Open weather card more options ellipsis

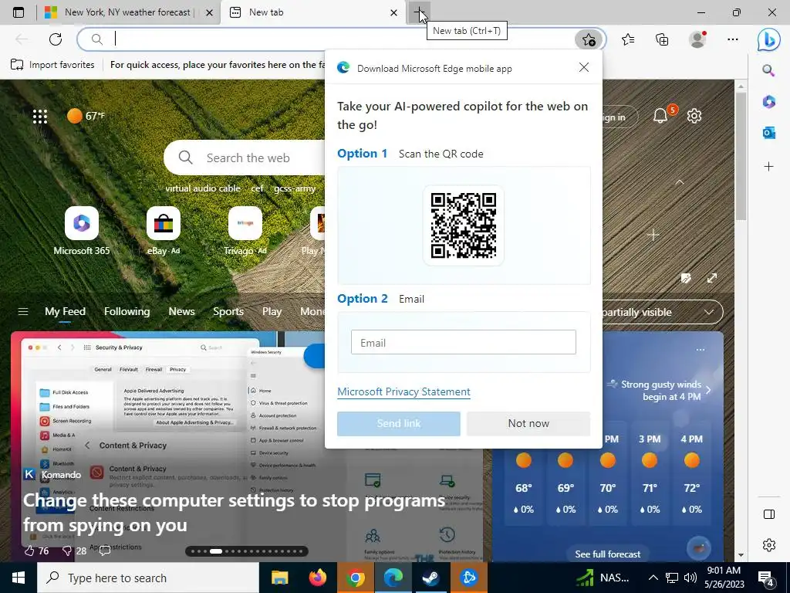pyautogui.click(x=701, y=350)
